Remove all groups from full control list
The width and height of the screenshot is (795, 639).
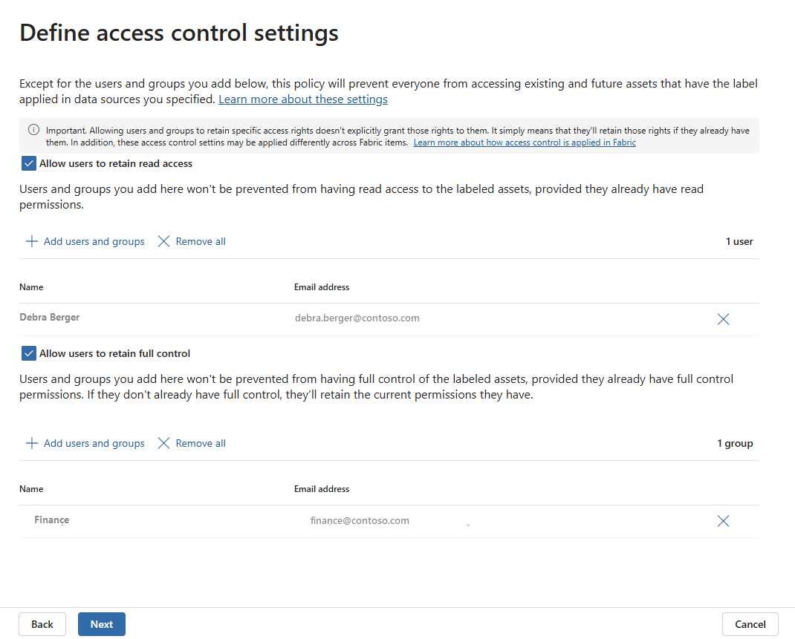(192, 443)
